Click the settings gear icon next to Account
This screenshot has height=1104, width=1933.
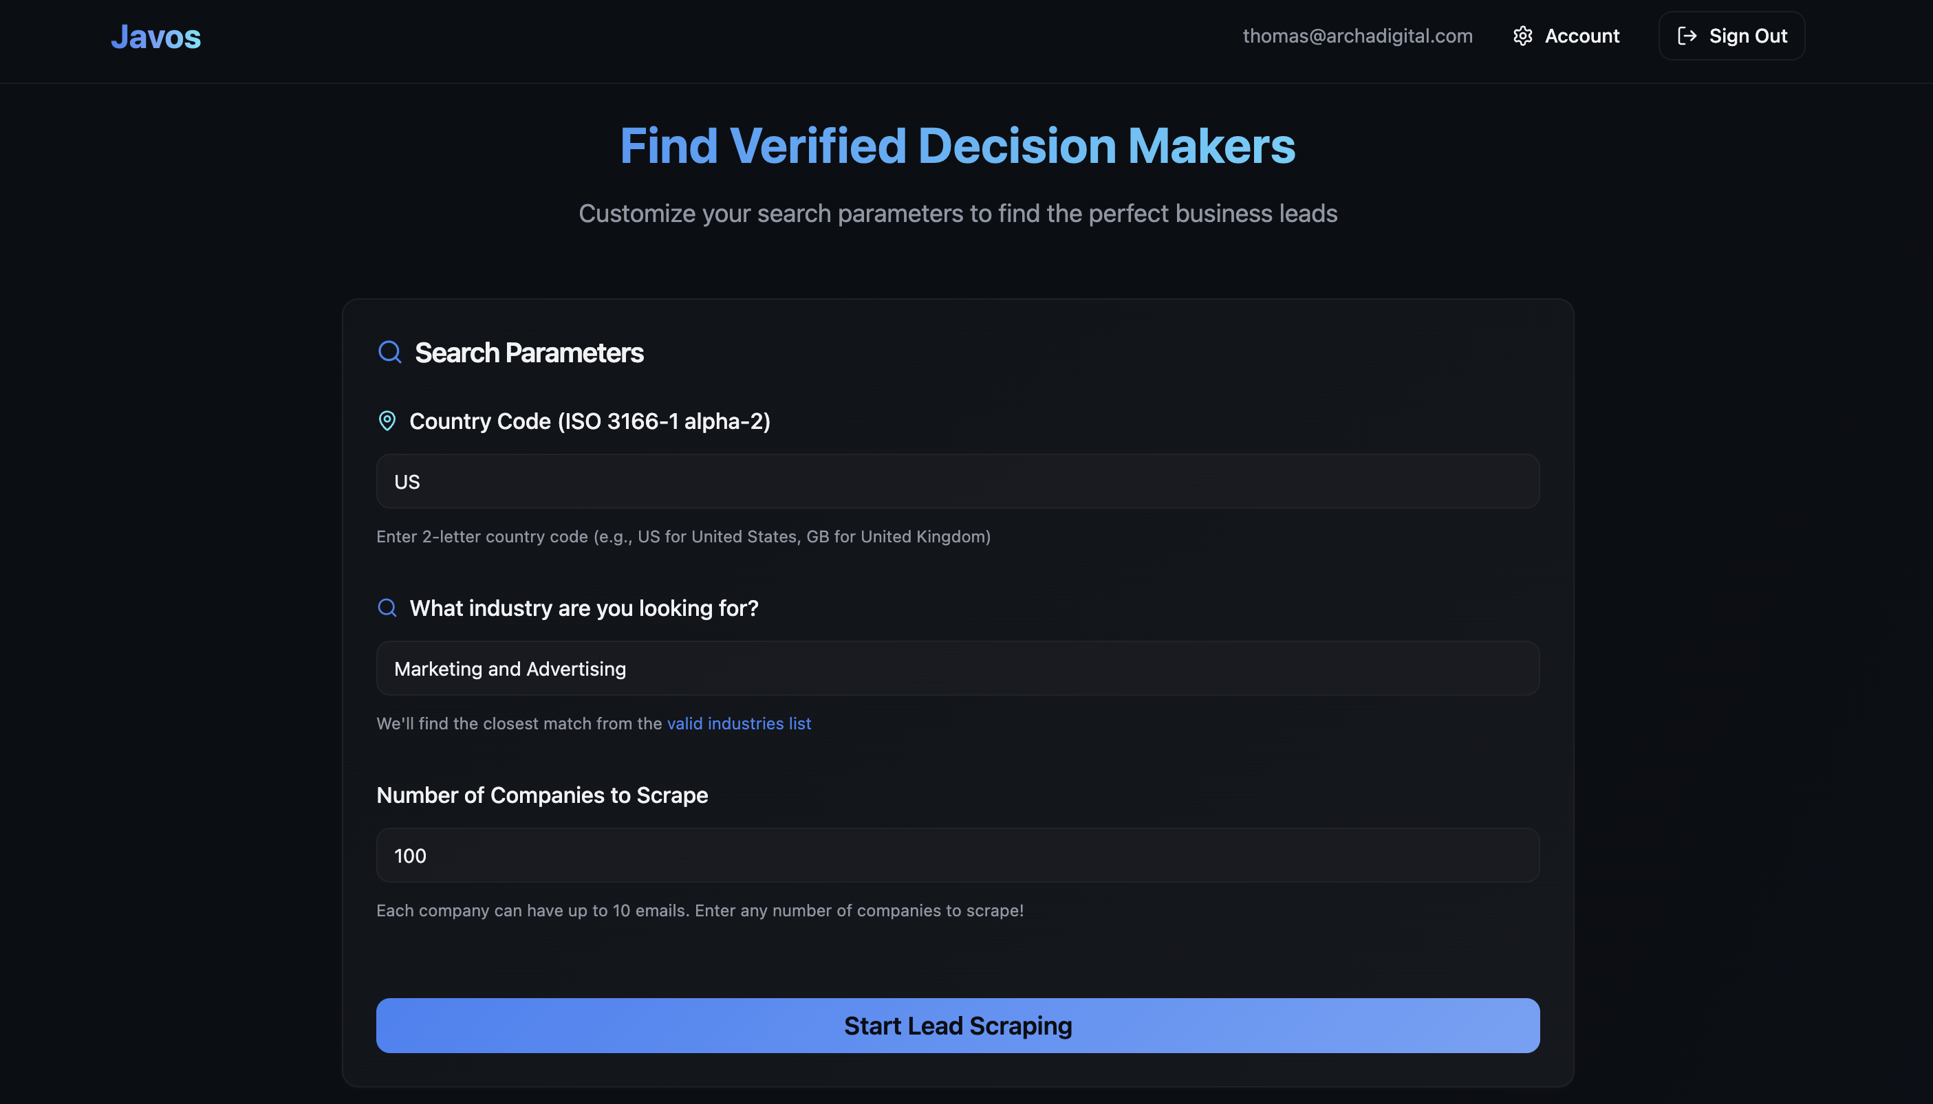tap(1523, 36)
